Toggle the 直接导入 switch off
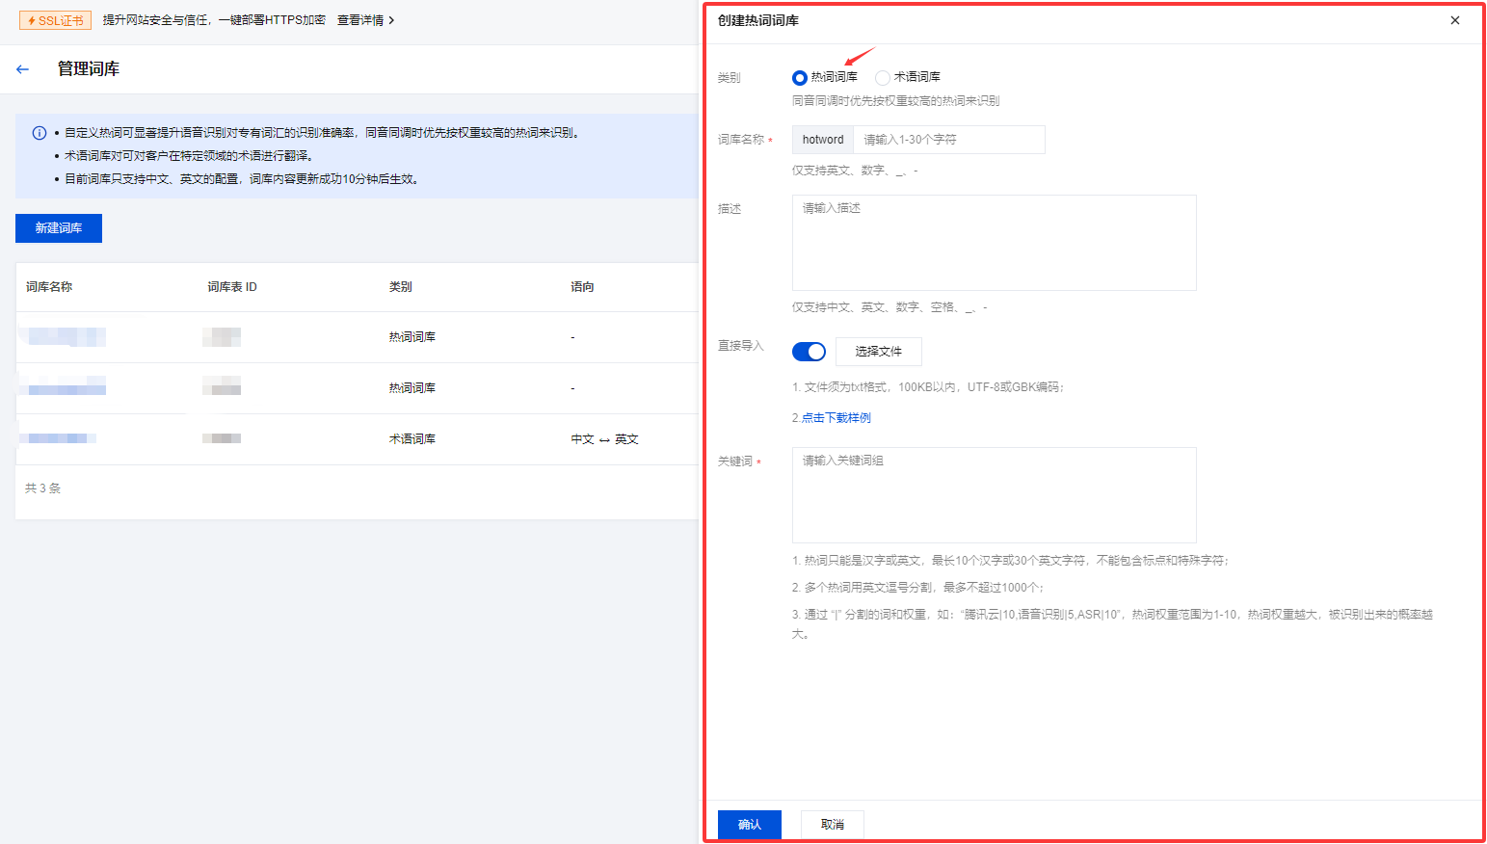The image size is (1487, 844). click(x=809, y=352)
